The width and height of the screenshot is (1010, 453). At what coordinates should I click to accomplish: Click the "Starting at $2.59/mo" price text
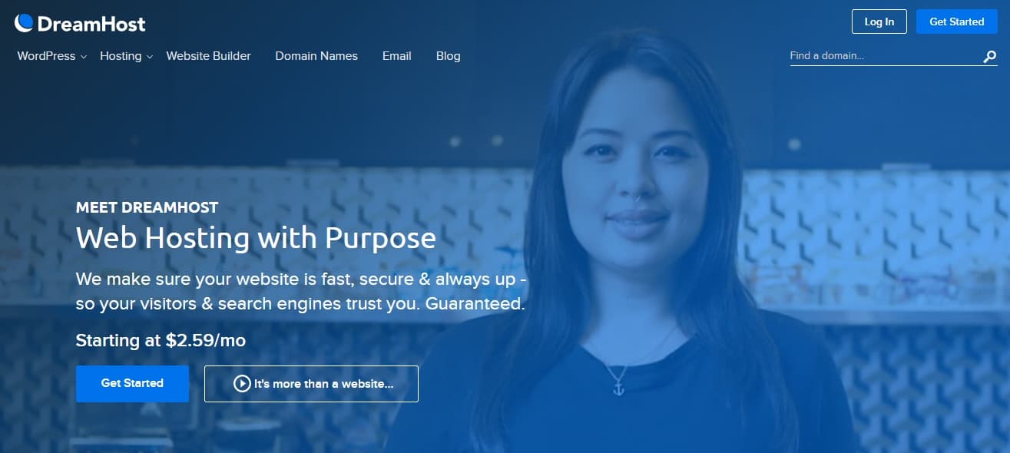pyautogui.click(x=161, y=340)
